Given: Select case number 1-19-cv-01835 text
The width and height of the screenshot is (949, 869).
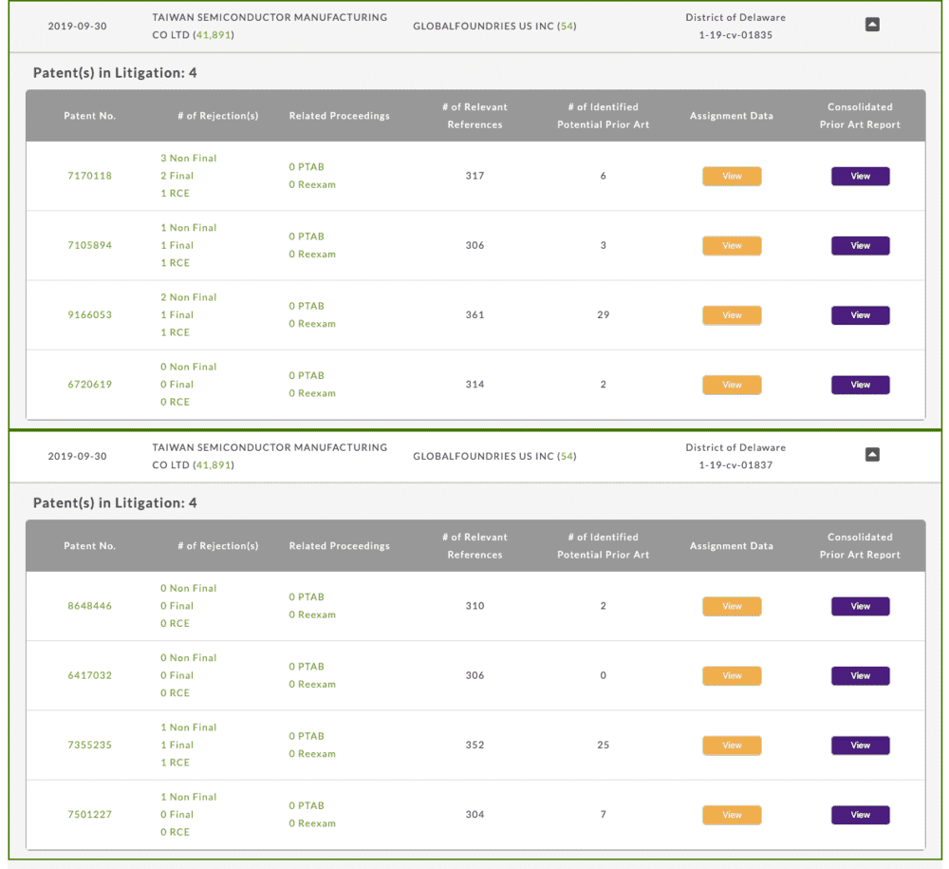Looking at the screenshot, I should (x=735, y=35).
